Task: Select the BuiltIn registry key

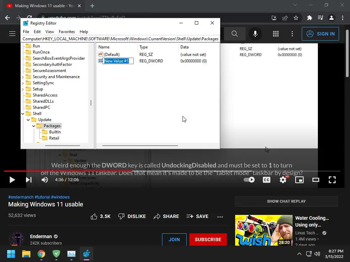Action: [55, 132]
